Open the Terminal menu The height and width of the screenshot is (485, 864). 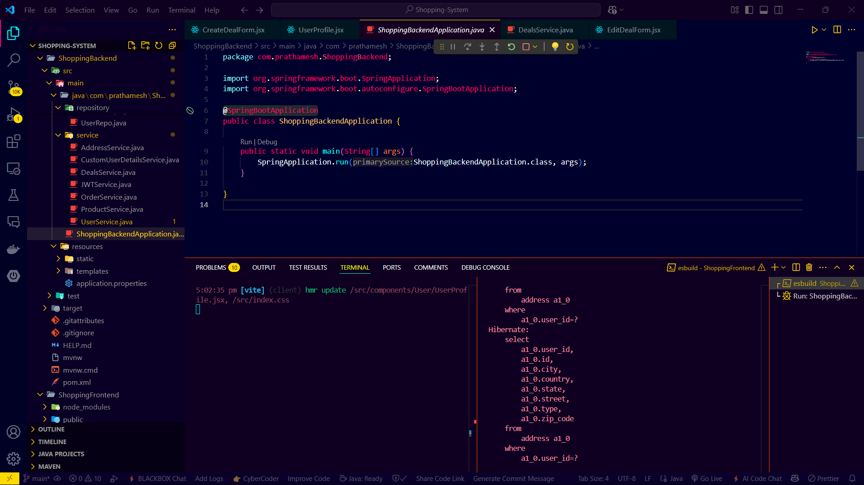pyautogui.click(x=181, y=9)
